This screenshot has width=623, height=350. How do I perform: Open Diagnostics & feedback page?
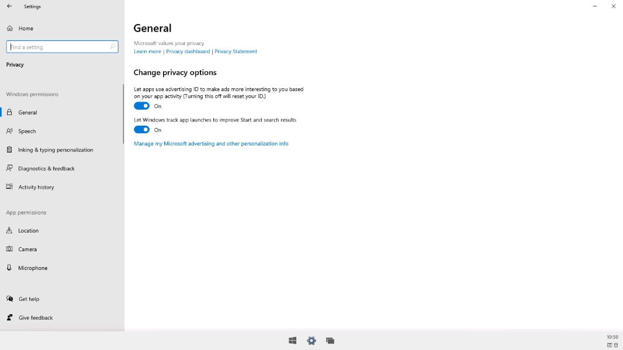62,168
